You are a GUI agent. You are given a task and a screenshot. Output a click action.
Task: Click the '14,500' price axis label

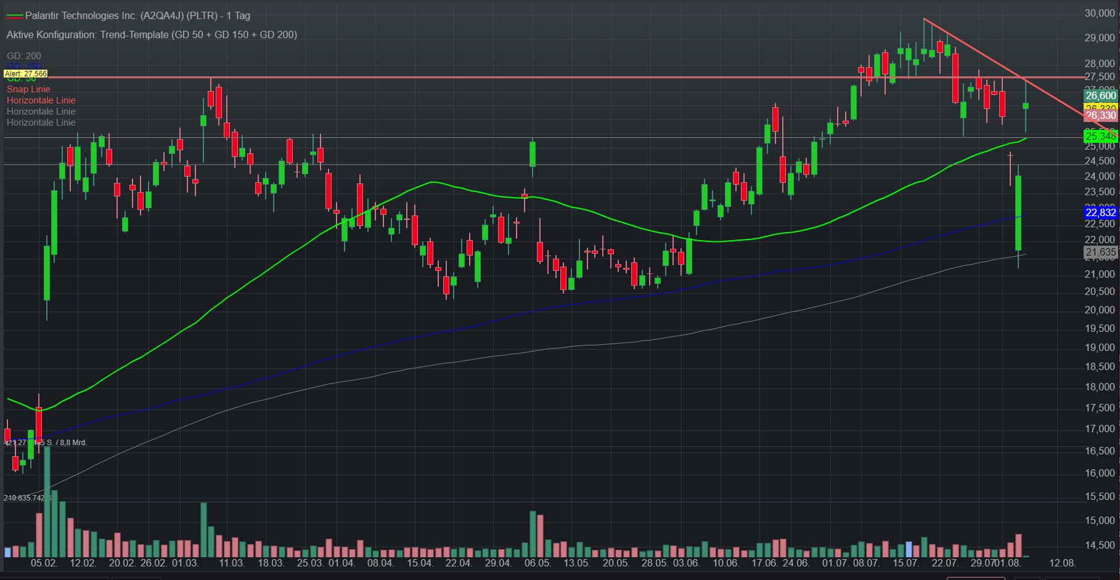(1100, 545)
